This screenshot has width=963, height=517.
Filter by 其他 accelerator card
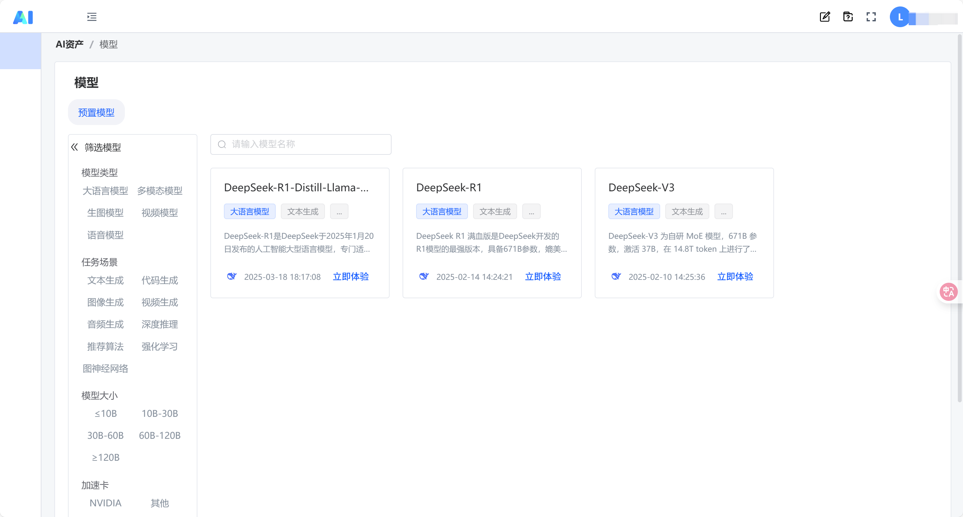[x=160, y=503]
